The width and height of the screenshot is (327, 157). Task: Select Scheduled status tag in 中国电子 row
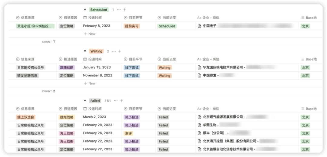[167, 26]
